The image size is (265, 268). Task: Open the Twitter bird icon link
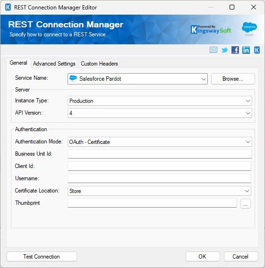tap(224, 50)
